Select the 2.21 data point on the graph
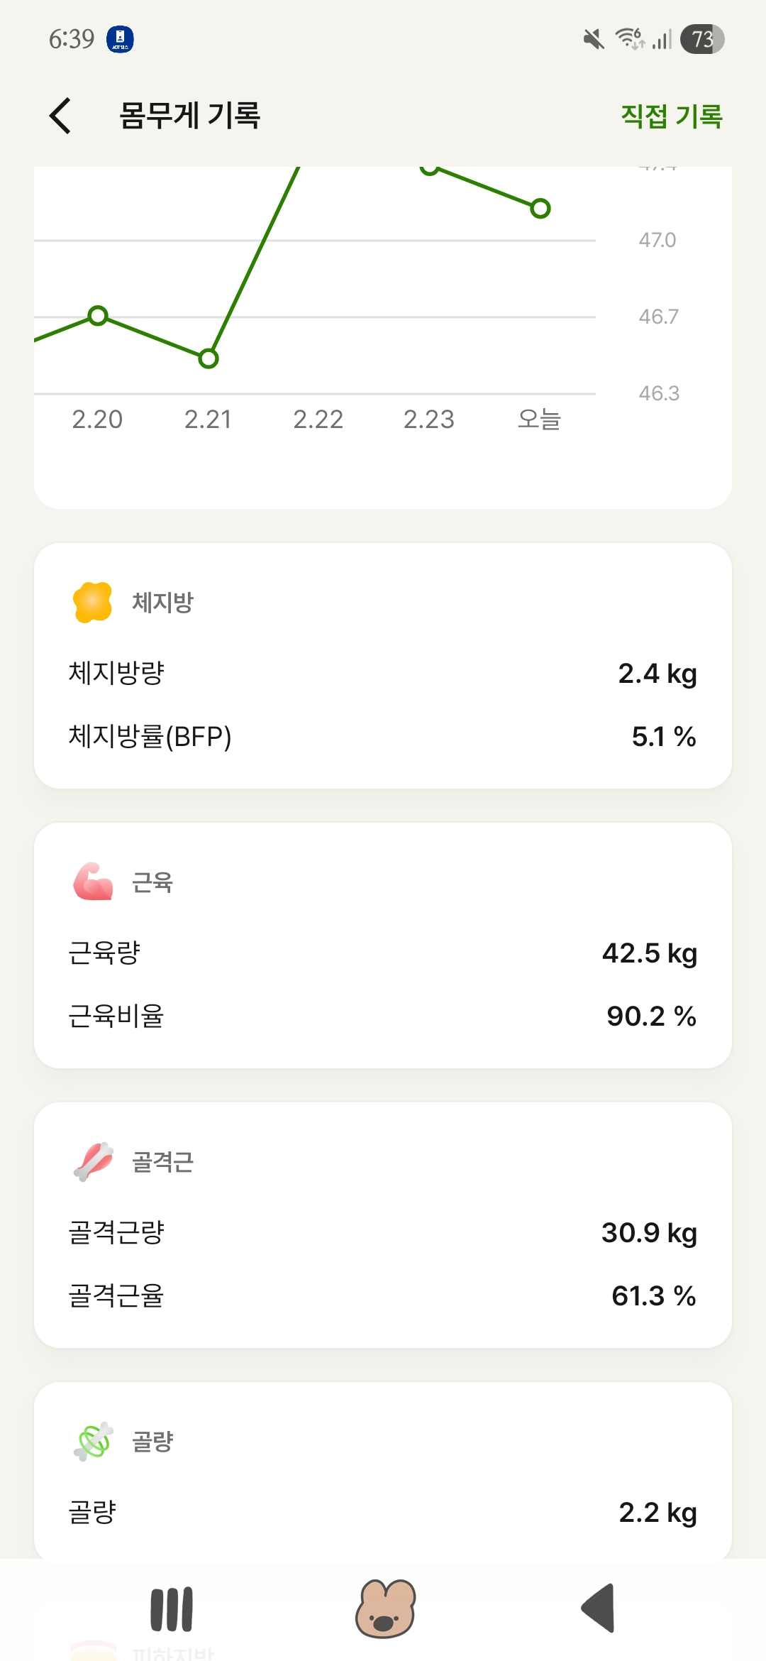 (209, 358)
